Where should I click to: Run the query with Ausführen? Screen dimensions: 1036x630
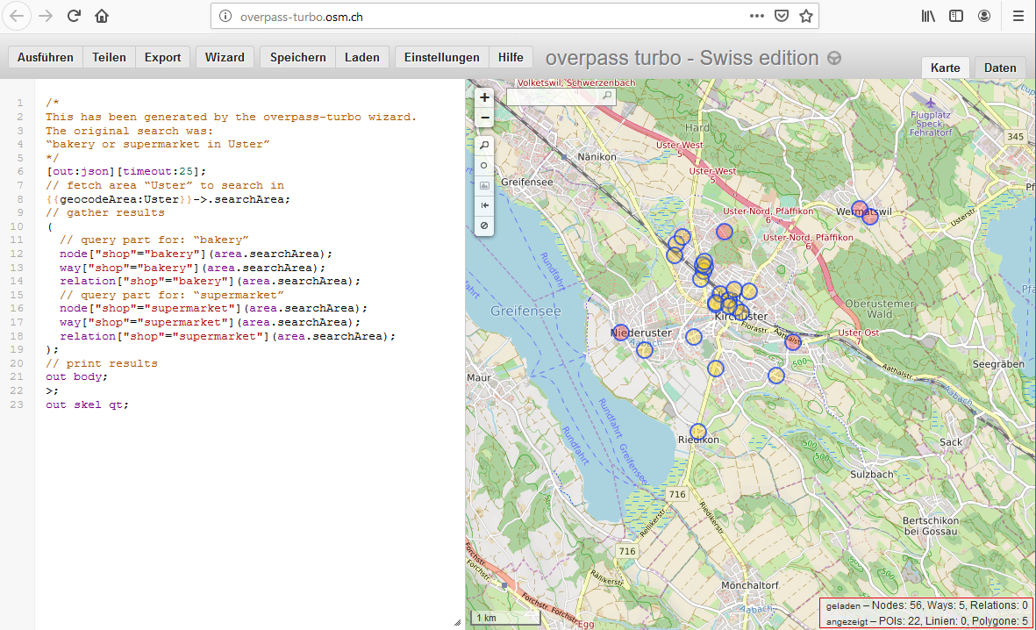click(x=46, y=57)
